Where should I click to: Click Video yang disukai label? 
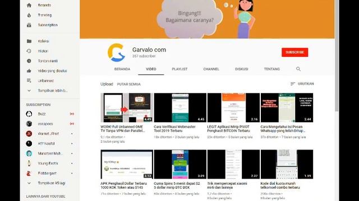[x=52, y=71]
